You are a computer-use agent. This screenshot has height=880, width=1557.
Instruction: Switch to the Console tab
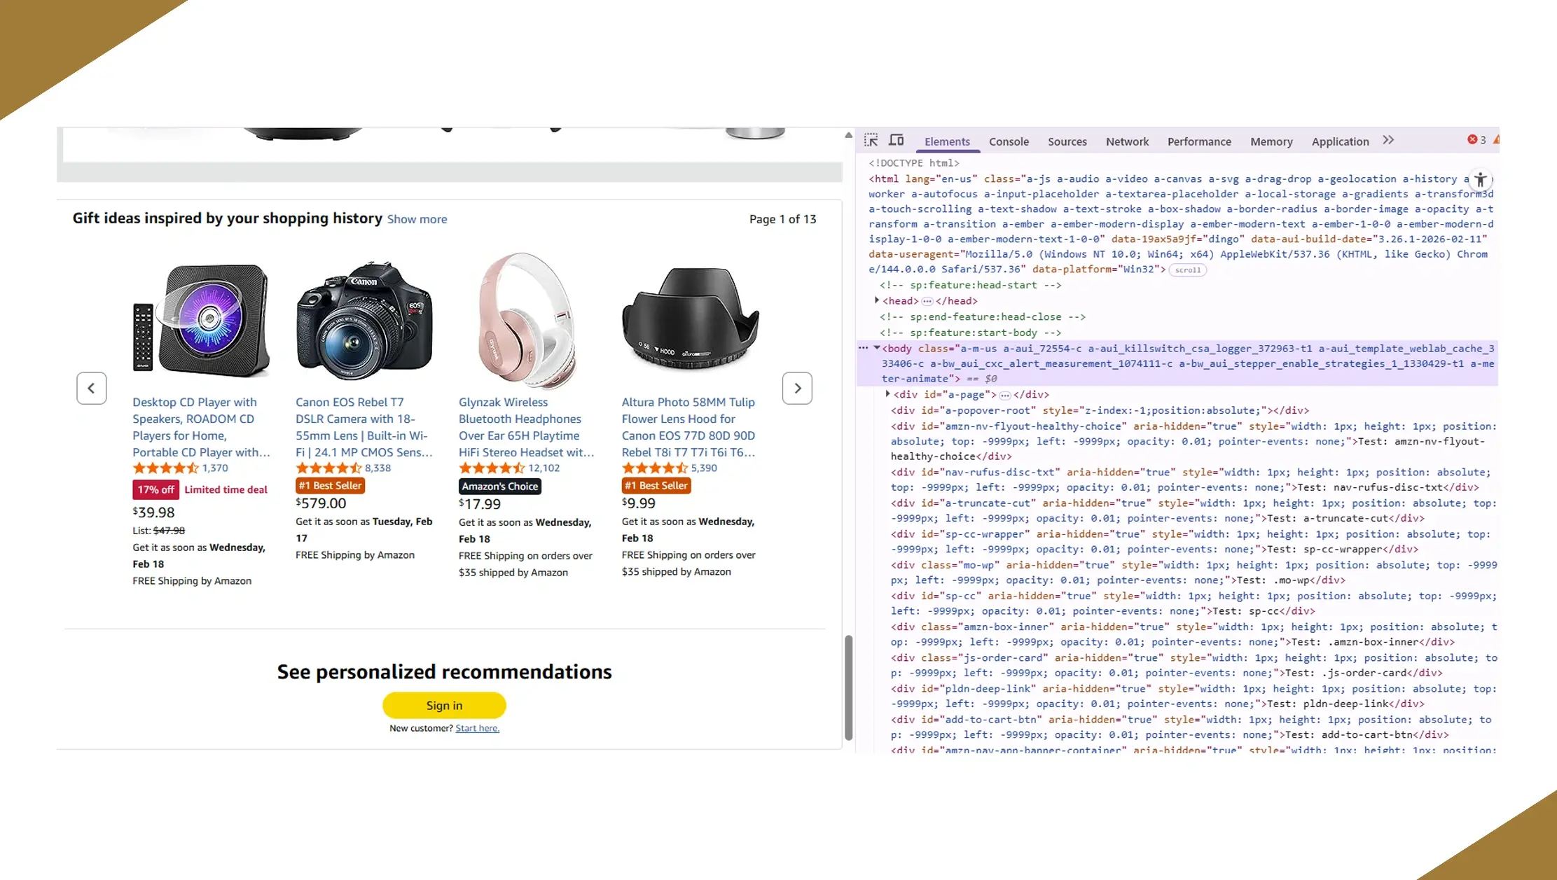pyautogui.click(x=1009, y=141)
